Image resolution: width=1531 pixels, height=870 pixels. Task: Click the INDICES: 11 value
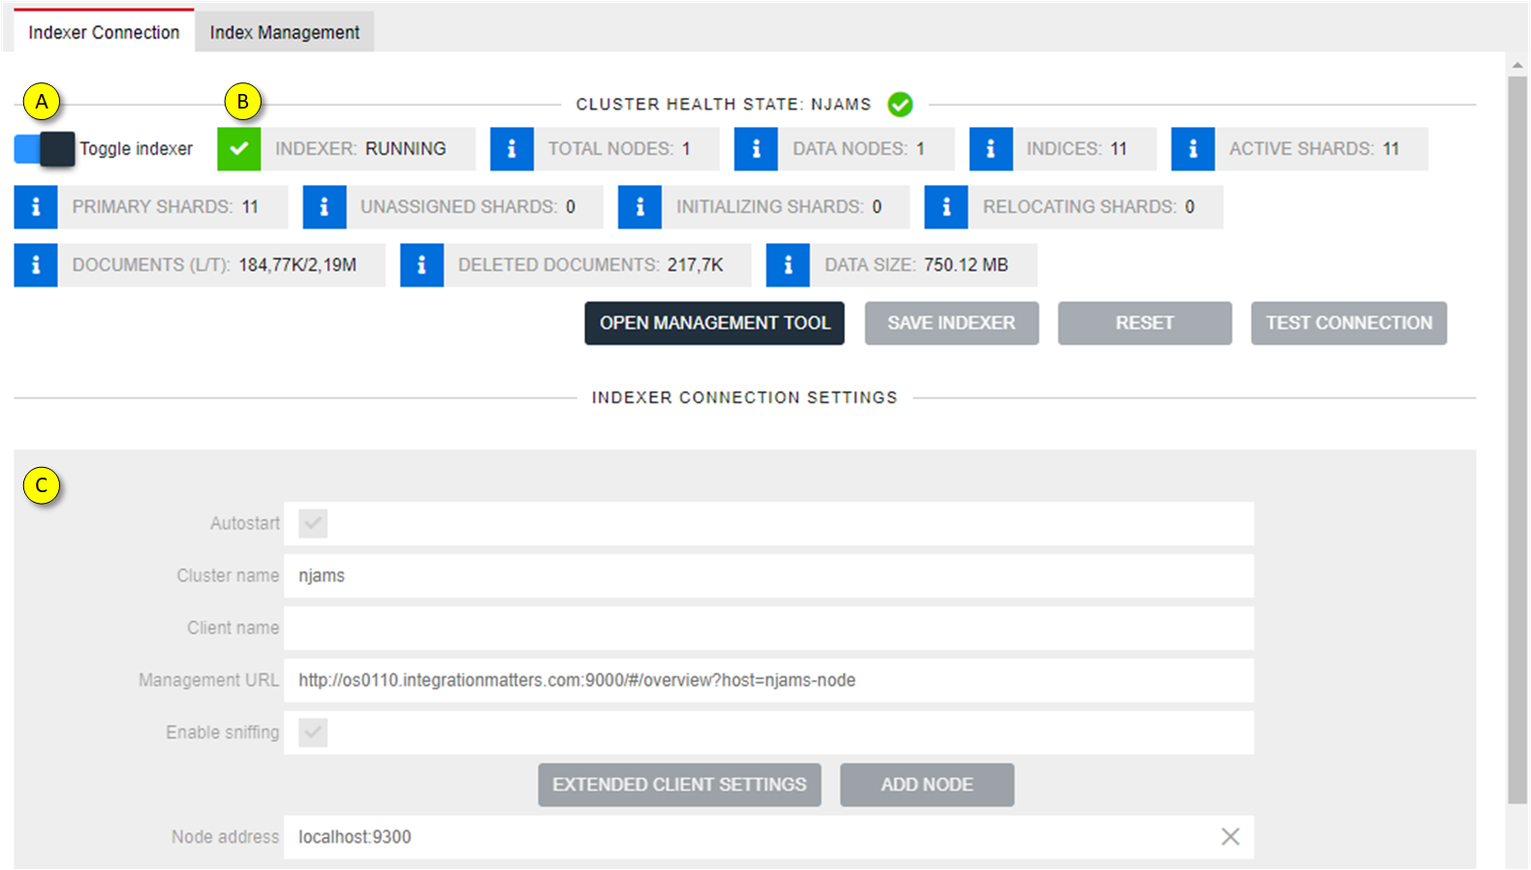tap(1077, 149)
